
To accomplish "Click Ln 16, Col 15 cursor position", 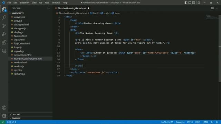I will tap(167, 122).
